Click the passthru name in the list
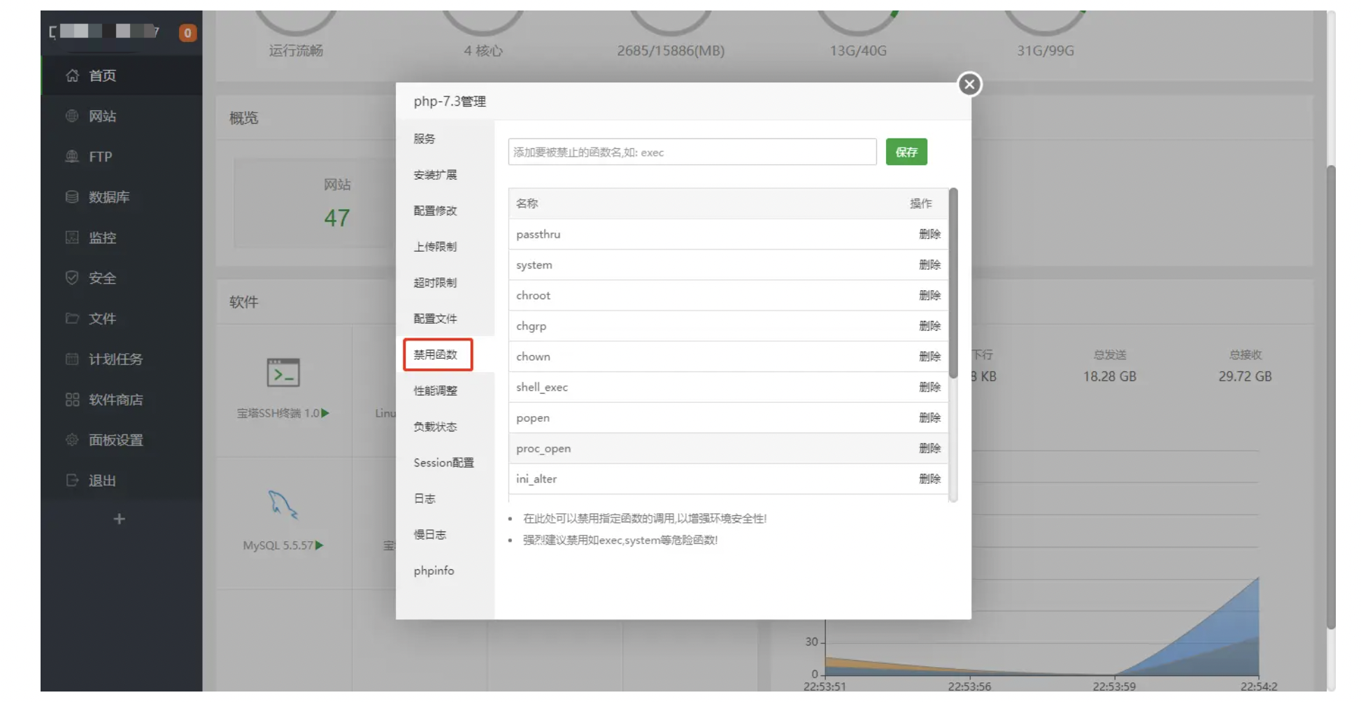The height and width of the screenshot is (702, 1361). 539,234
